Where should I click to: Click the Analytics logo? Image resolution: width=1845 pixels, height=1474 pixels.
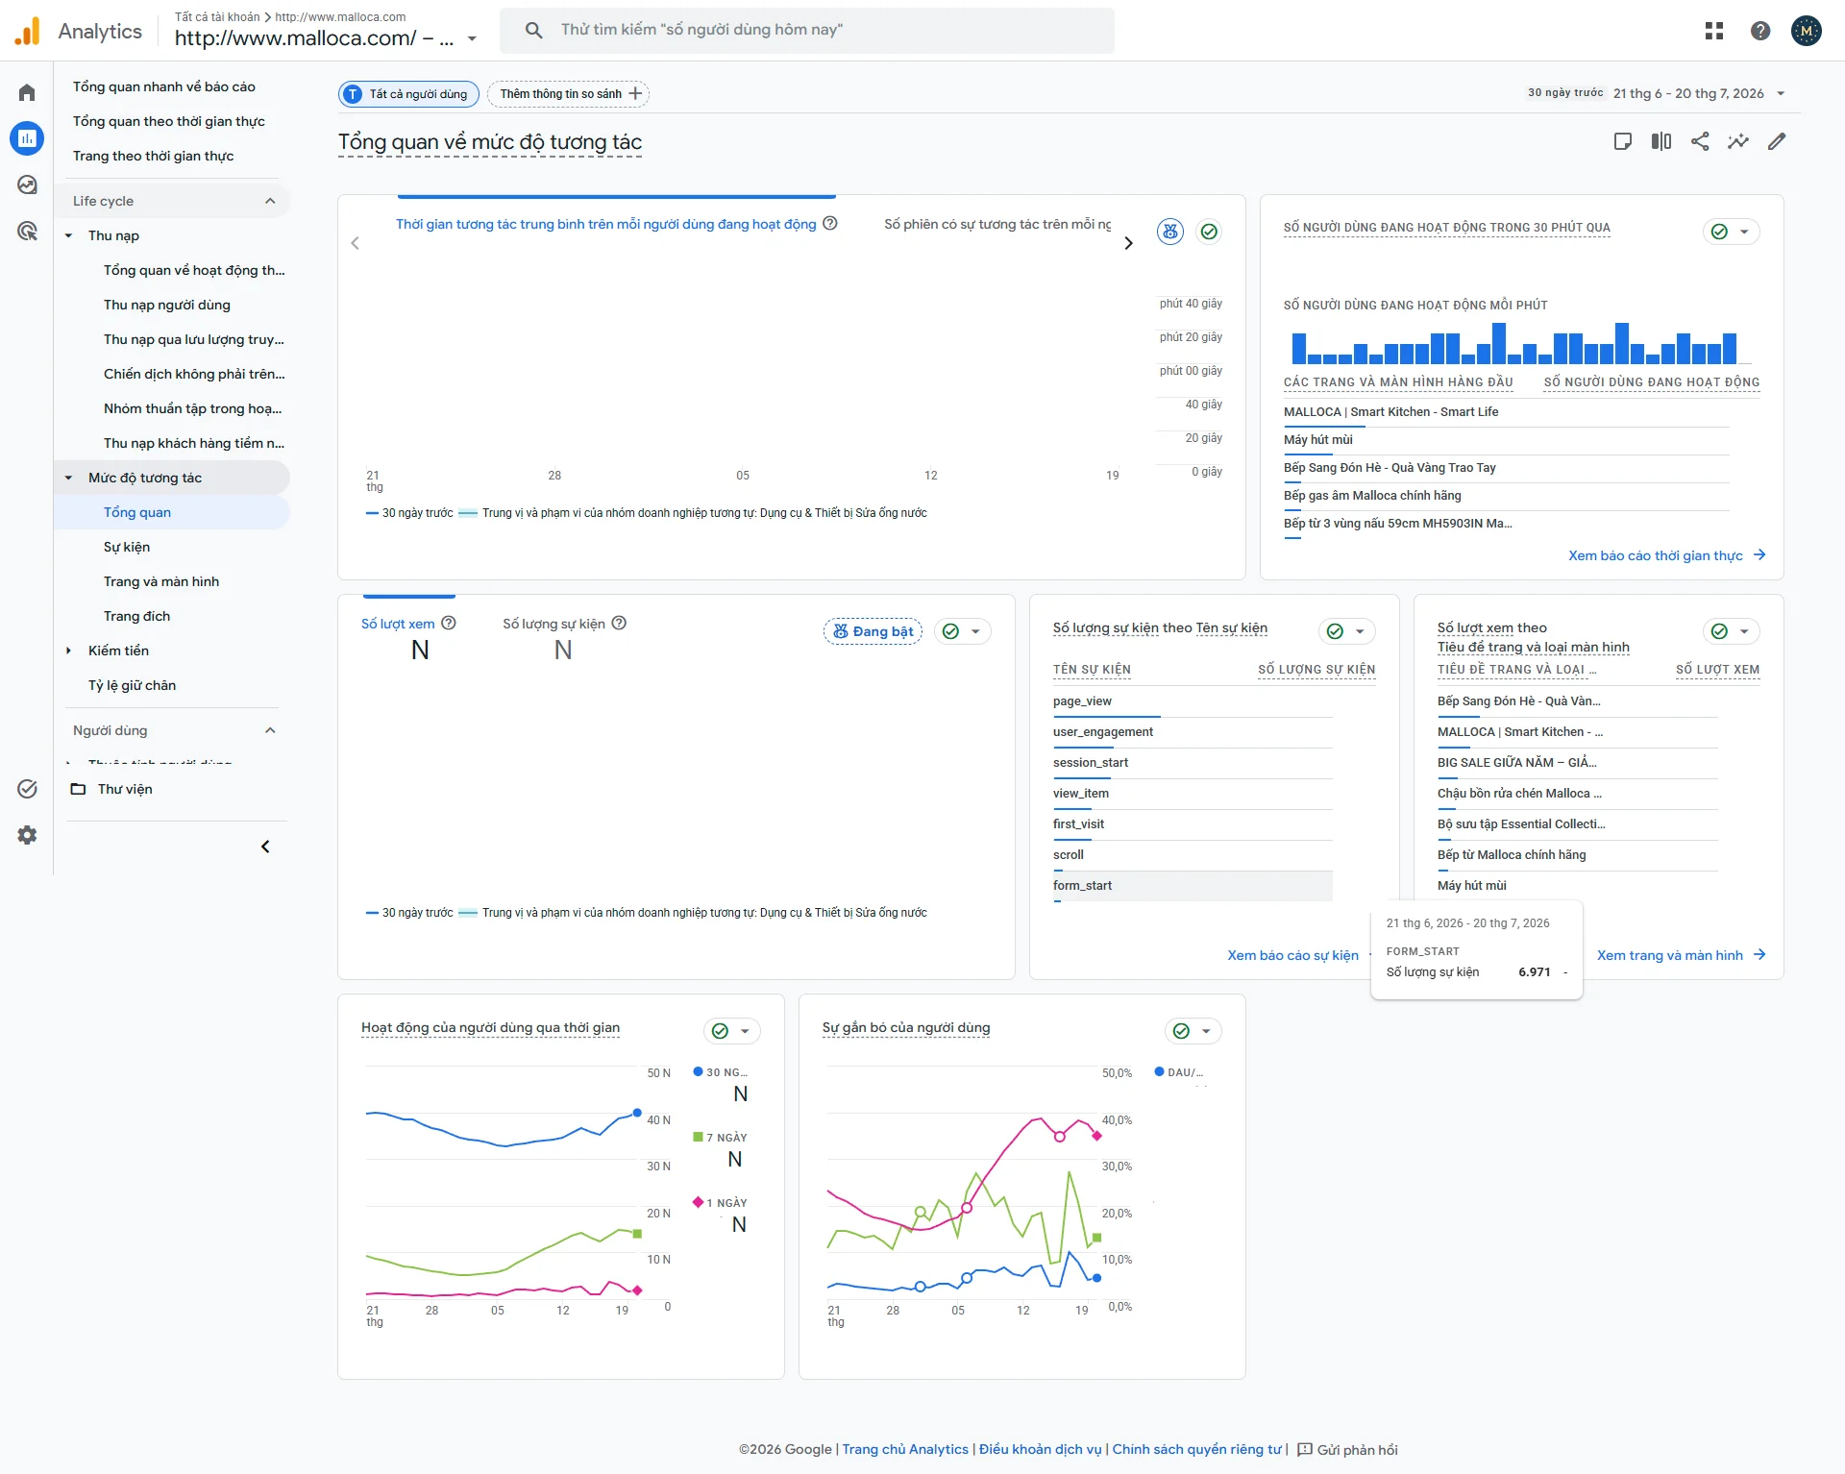point(28,31)
